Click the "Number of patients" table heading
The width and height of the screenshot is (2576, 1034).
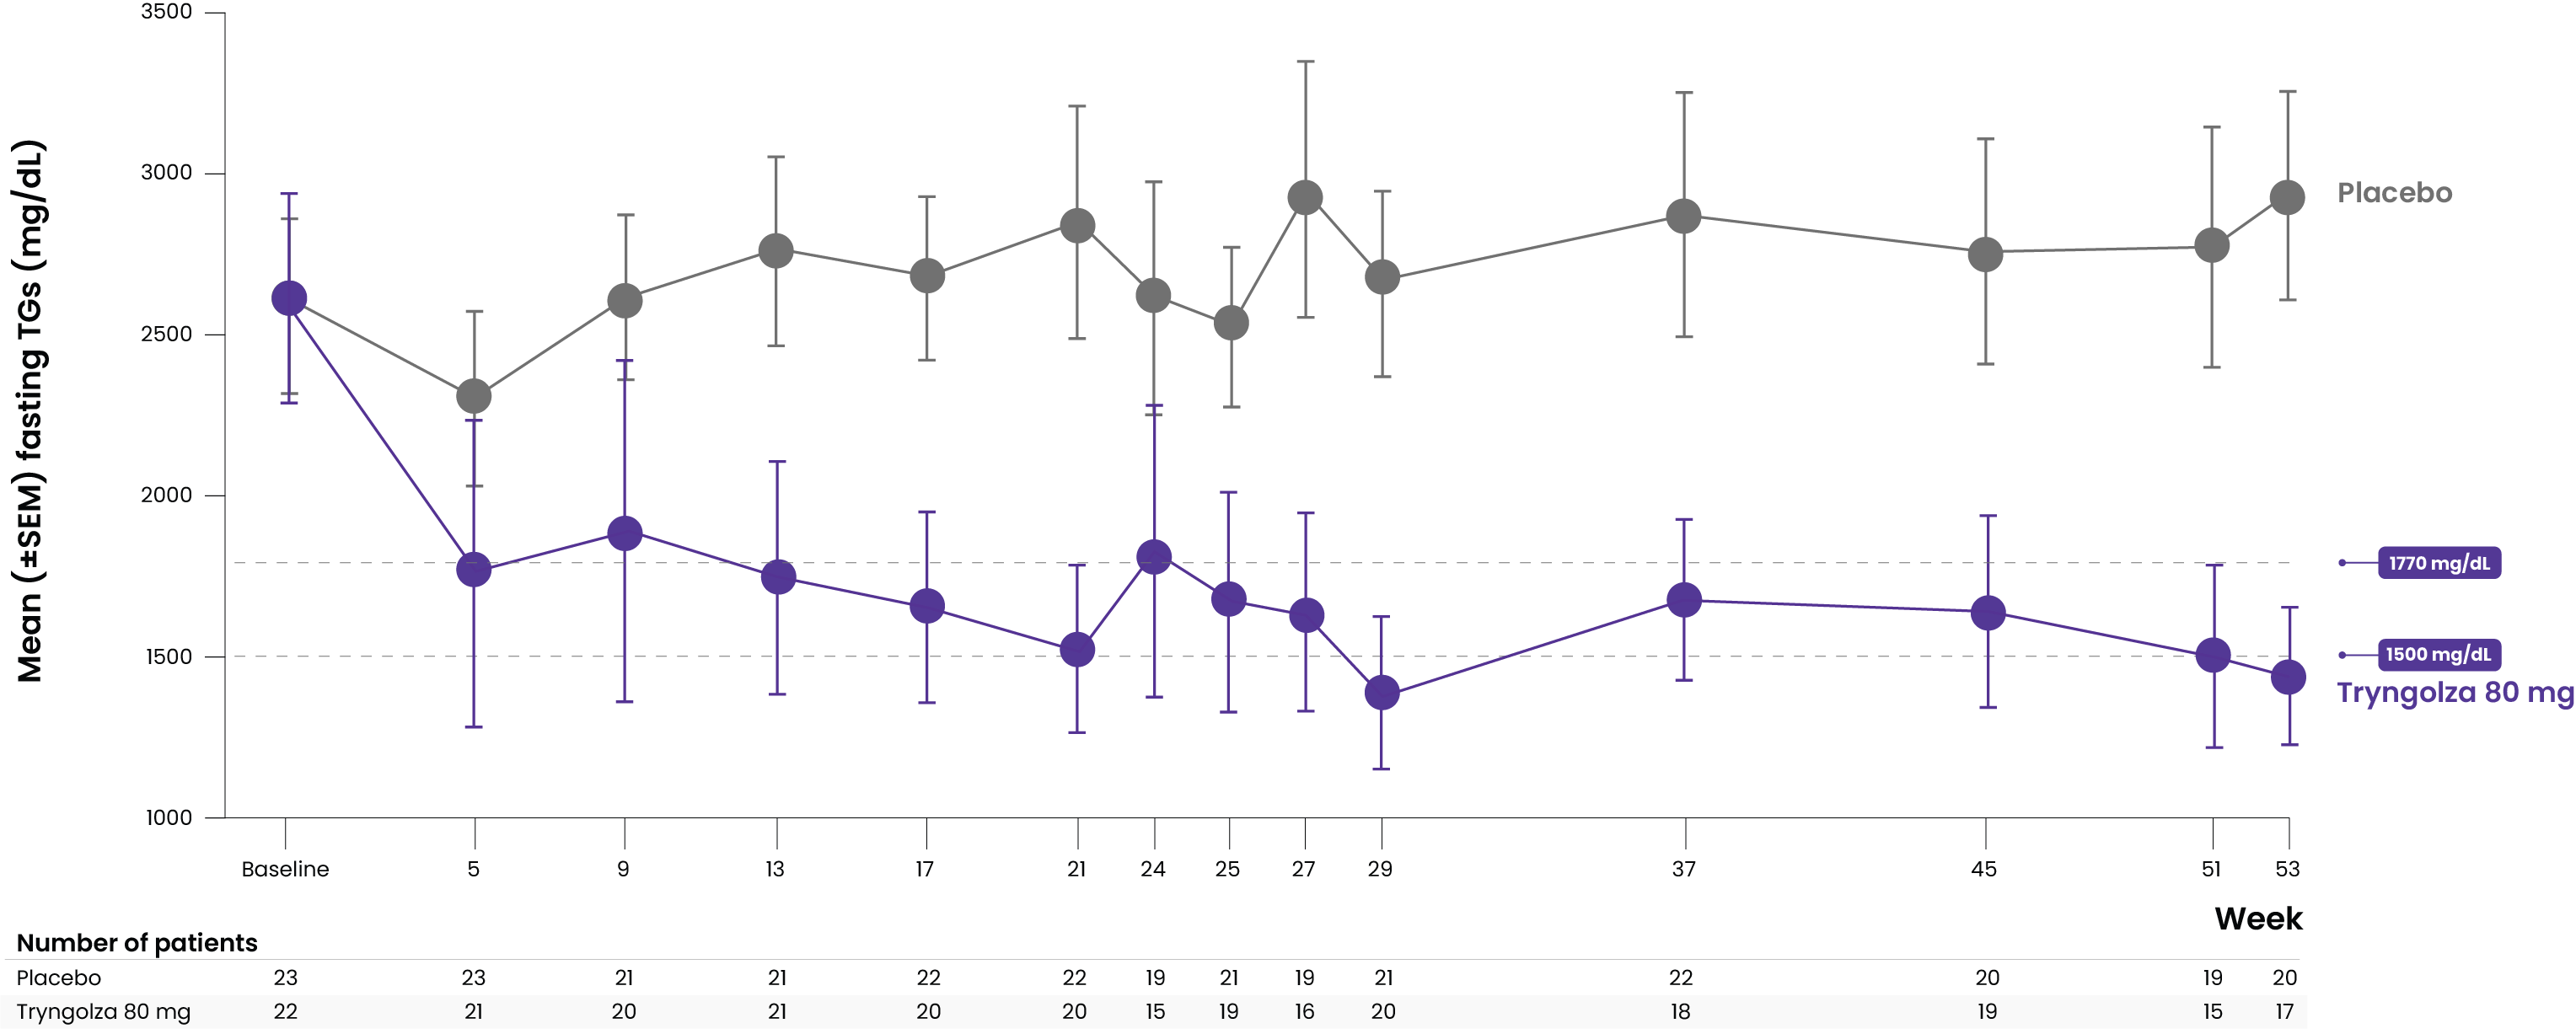(x=137, y=943)
